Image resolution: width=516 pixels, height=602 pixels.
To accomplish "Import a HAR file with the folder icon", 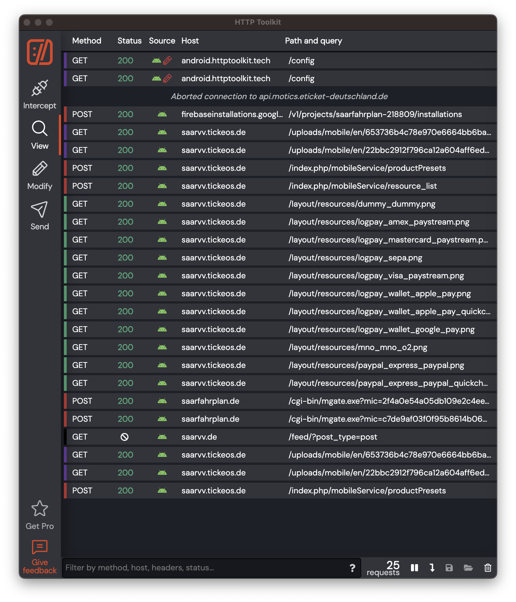I will [468, 568].
